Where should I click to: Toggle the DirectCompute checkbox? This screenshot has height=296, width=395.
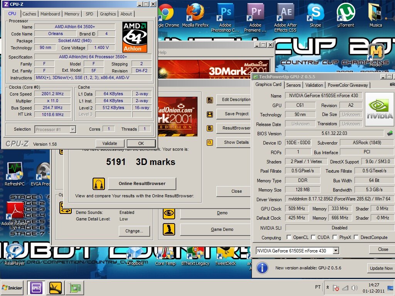(x=356, y=237)
